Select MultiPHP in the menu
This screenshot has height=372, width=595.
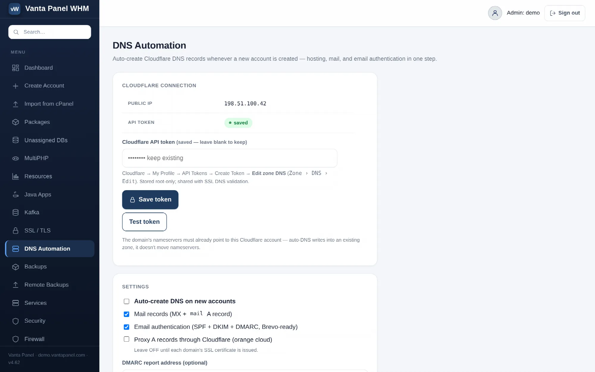click(x=50, y=158)
